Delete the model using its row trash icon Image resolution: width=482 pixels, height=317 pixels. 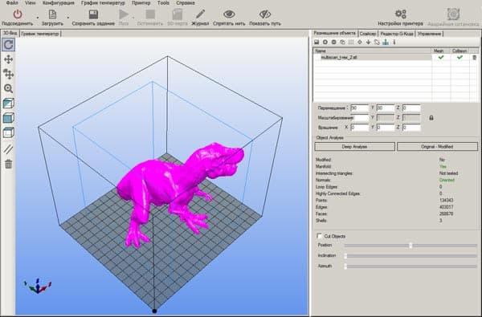[x=474, y=58]
